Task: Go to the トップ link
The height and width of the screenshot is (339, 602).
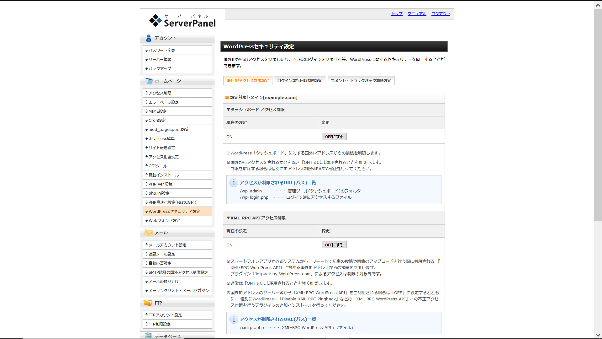Action: (x=397, y=13)
